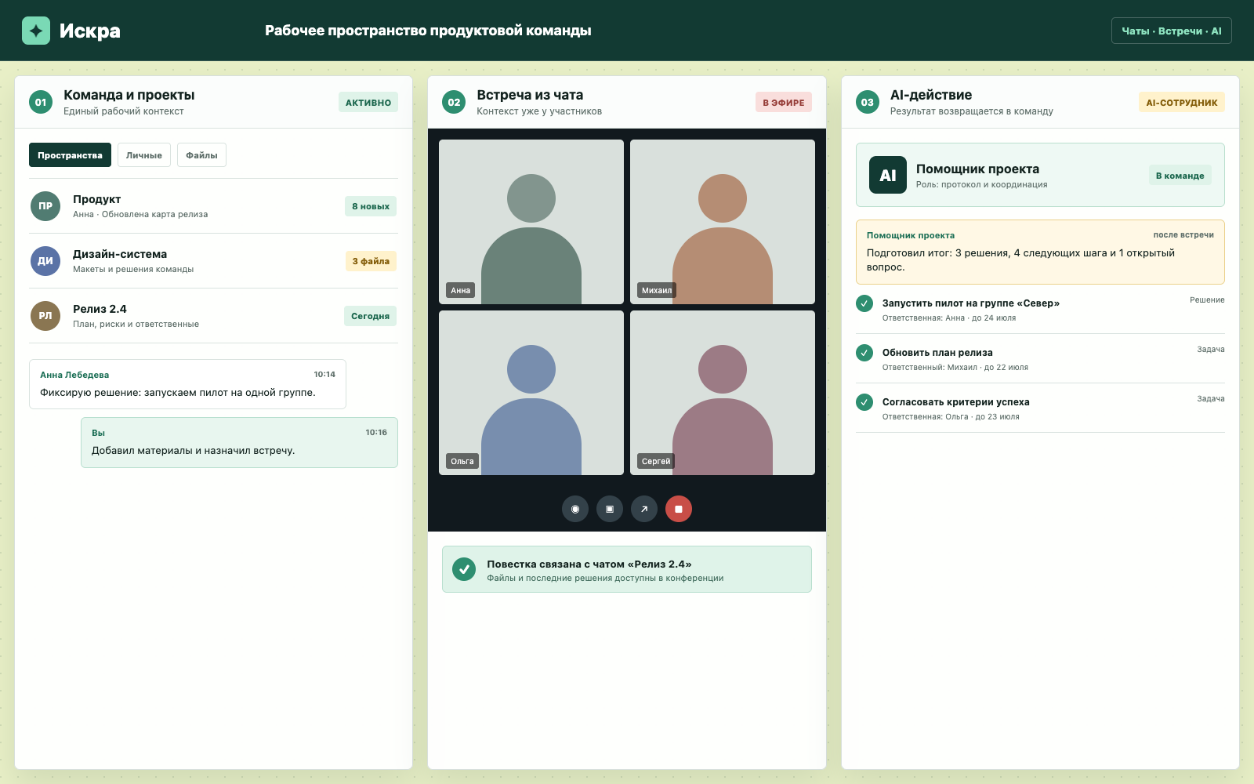End the call with the red stop button
Viewport: 1254px width, 784px height.
point(679,509)
